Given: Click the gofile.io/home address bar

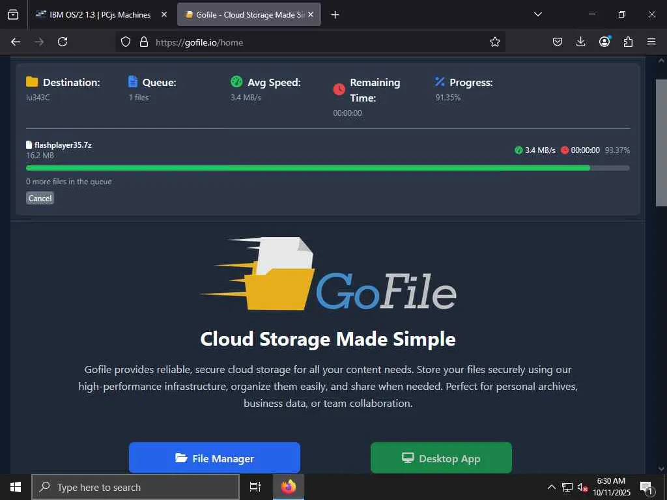Looking at the screenshot, I should pyautogui.click(x=311, y=42).
